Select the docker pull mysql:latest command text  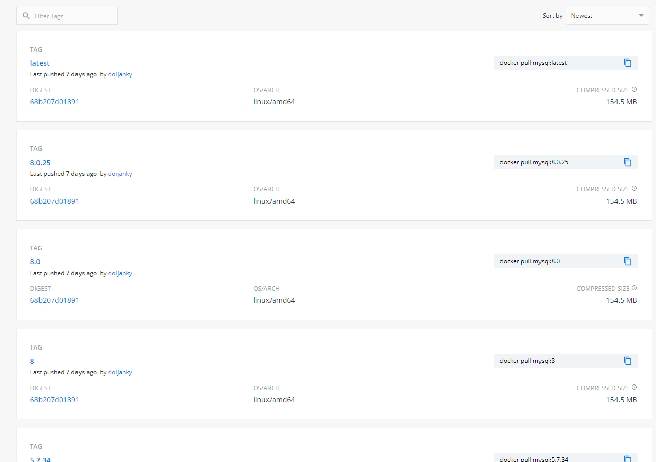[533, 63]
